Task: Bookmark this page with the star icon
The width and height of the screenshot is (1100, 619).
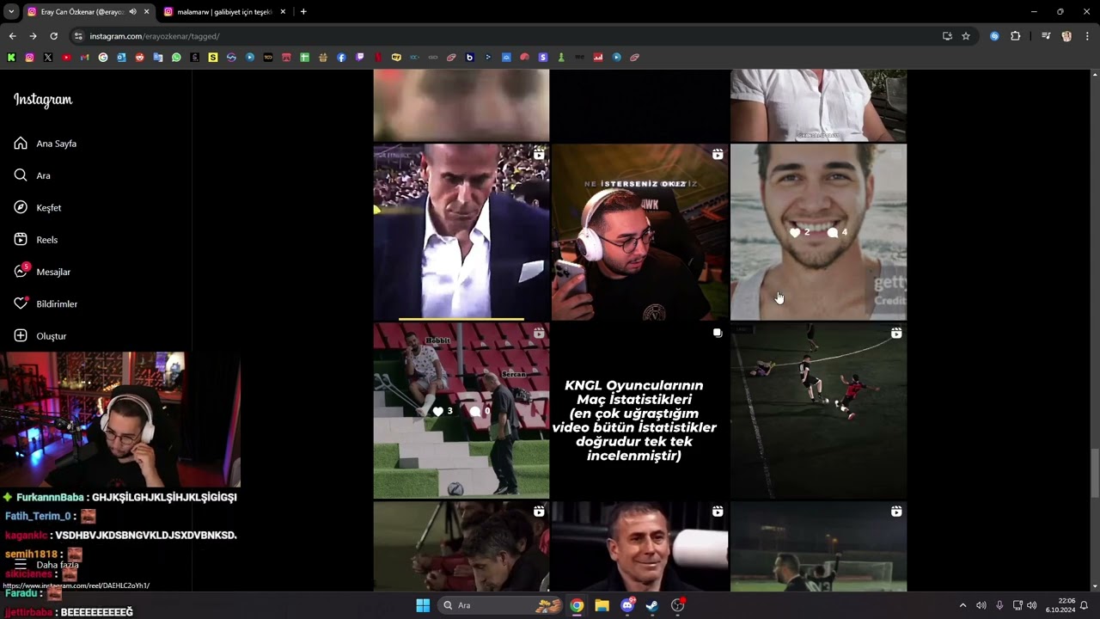Action: pyautogui.click(x=966, y=36)
